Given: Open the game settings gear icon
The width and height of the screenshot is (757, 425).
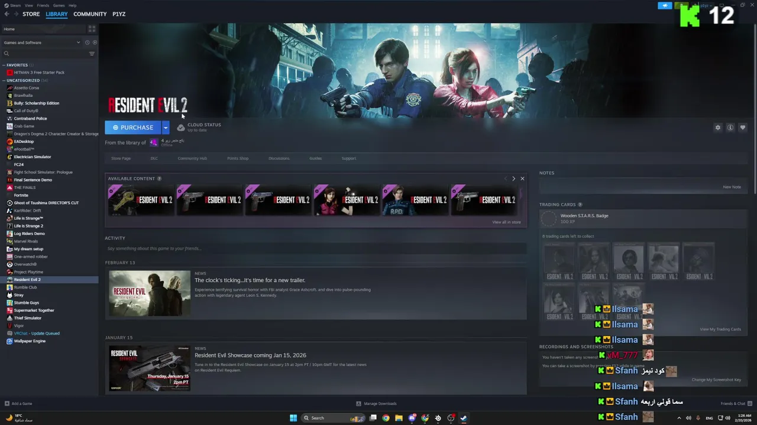Looking at the screenshot, I should tap(718, 127).
